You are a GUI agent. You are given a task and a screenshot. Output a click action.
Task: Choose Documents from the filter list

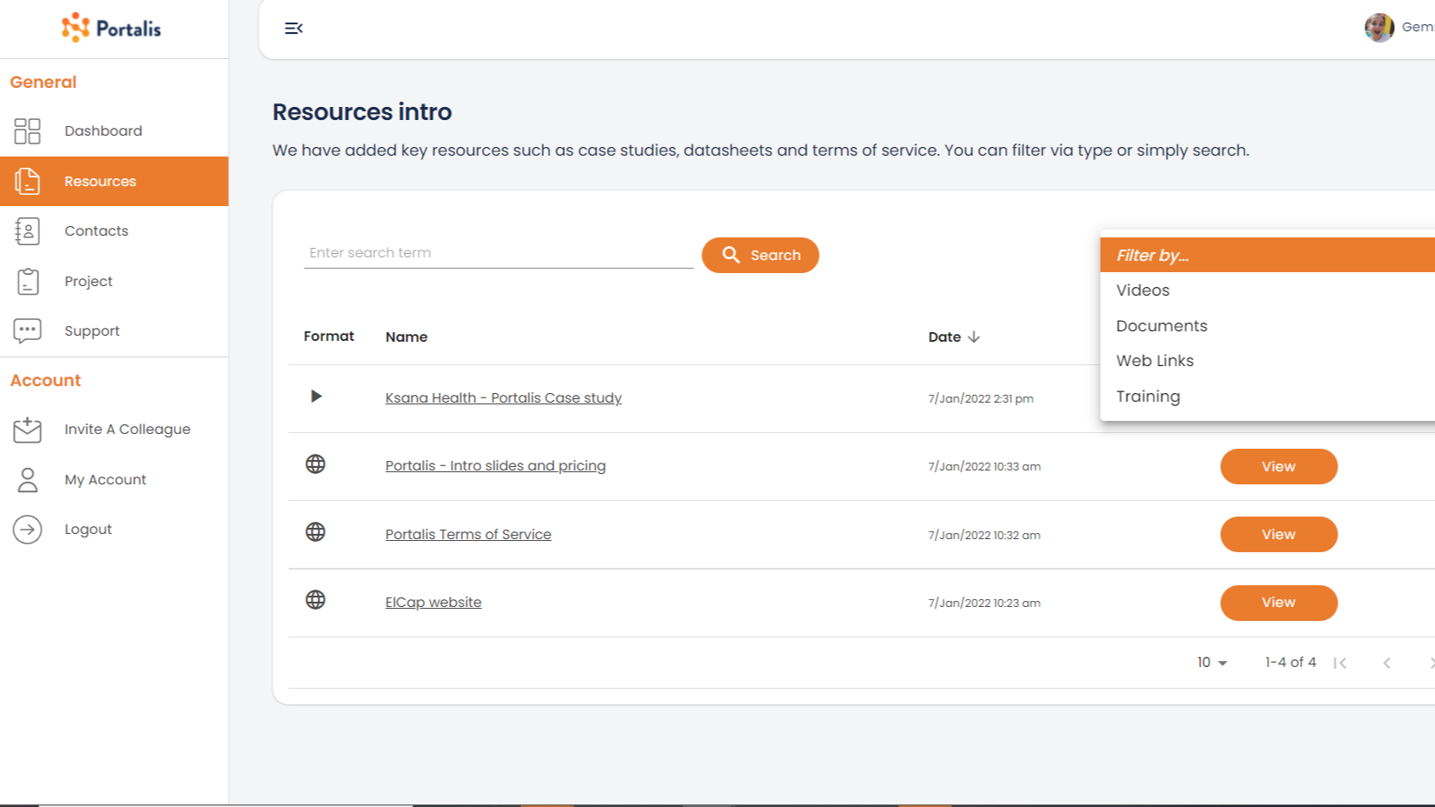coord(1161,325)
